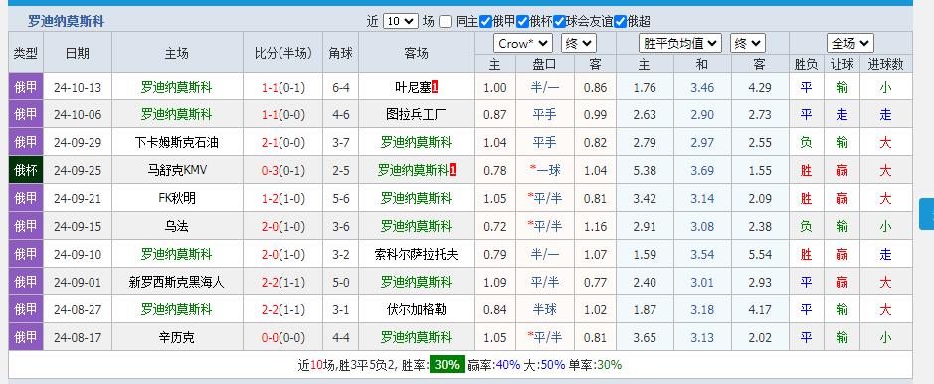Open score 2-0(1-0) against 索科尔萨拉托夫
The width and height of the screenshot is (934, 384).
coord(282,255)
